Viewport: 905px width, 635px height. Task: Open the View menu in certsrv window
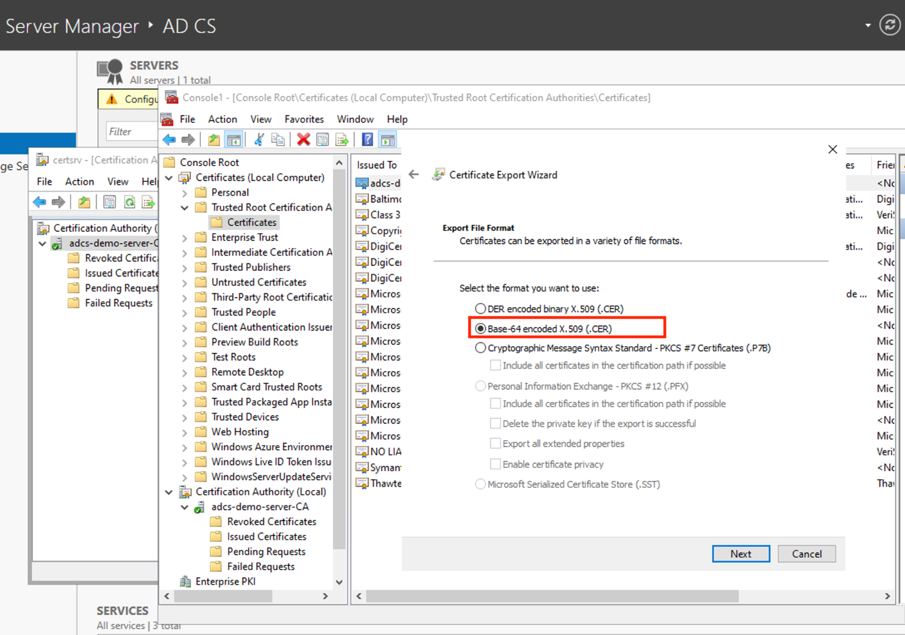117,182
